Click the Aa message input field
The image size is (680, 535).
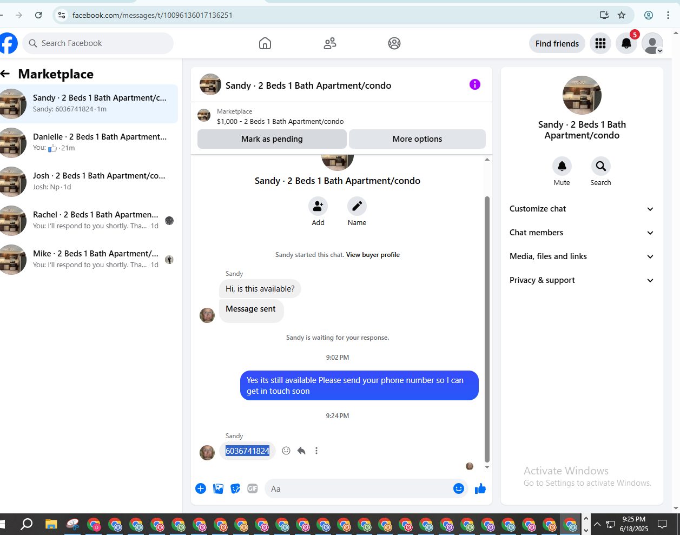pos(359,488)
